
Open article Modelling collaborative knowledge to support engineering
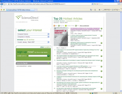point(78,60)
